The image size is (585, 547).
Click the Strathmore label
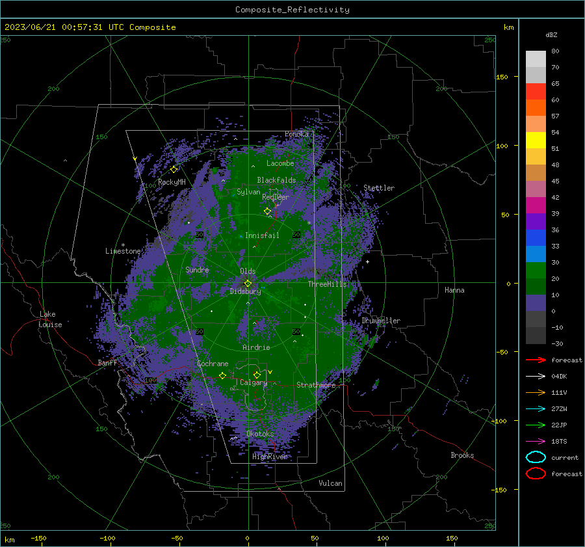(316, 385)
